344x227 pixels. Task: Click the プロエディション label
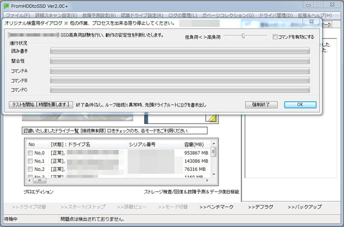tap(38, 192)
